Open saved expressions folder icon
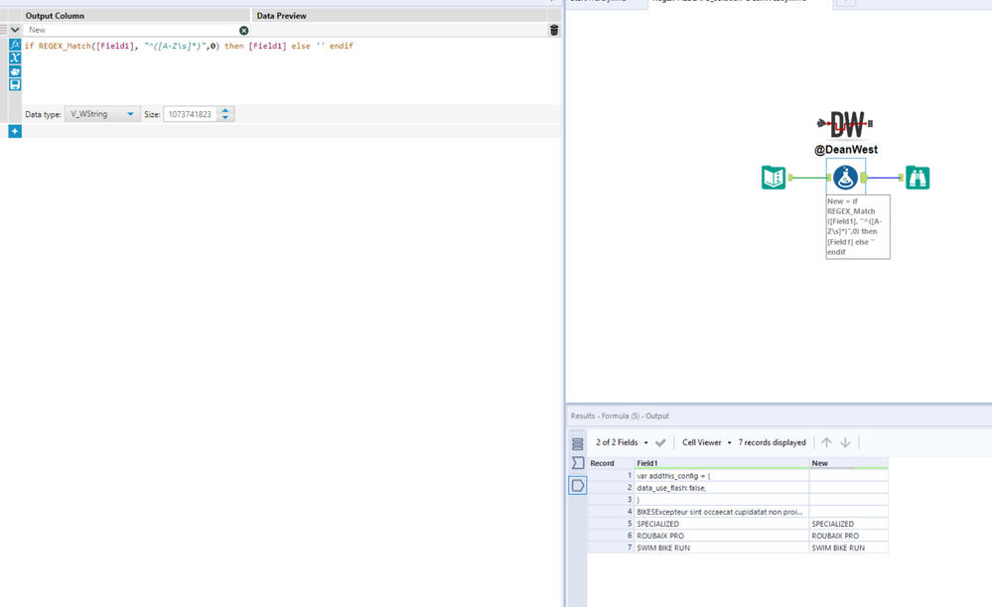 [x=15, y=71]
